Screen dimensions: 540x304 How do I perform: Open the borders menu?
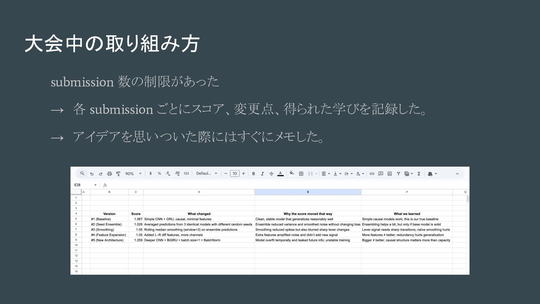[x=301, y=173]
